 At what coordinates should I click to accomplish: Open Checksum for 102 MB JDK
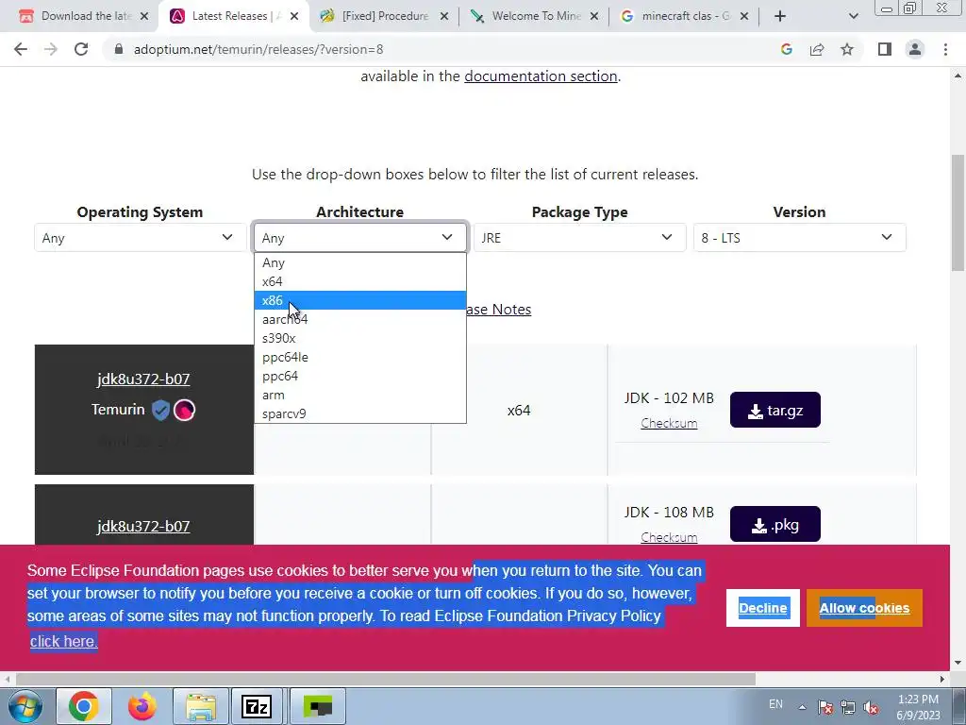tap(669, 424)
